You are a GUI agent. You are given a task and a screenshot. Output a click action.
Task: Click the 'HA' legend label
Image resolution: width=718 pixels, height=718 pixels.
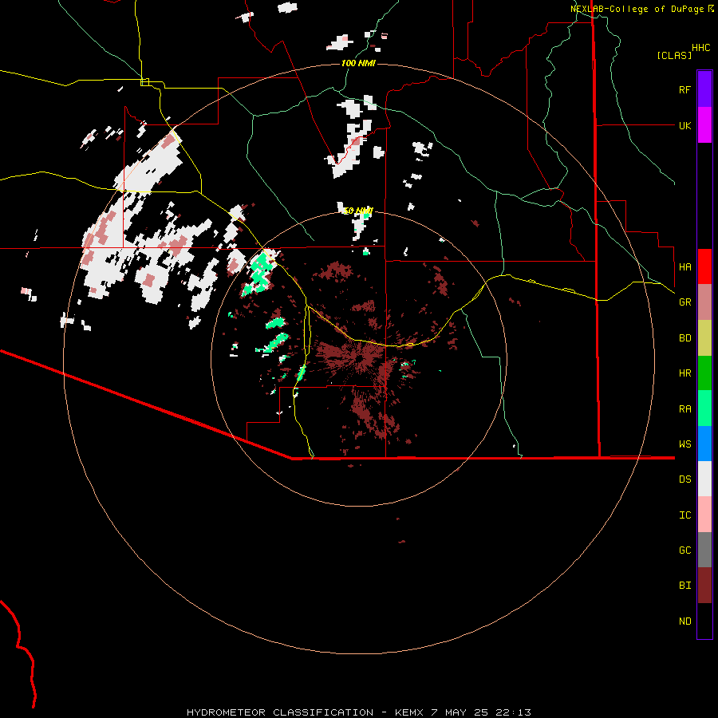pyautogui.click(x=684, y=266)
